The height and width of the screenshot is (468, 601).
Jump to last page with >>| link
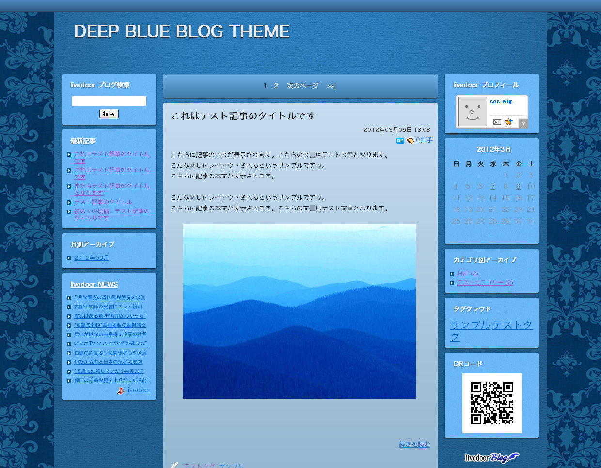pos(331,86)
